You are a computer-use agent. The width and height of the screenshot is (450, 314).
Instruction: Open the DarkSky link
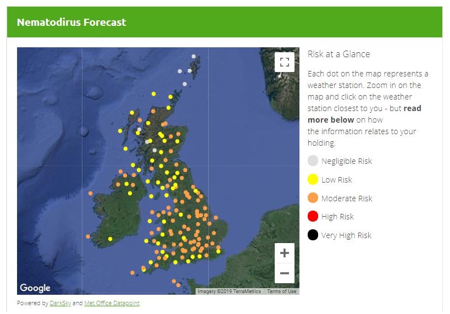click(60, 303)
